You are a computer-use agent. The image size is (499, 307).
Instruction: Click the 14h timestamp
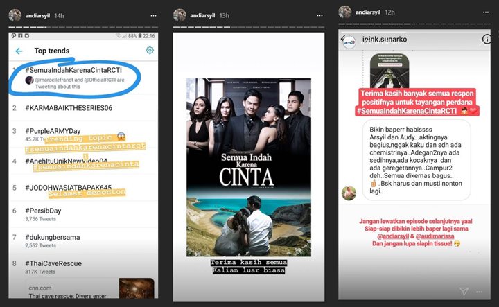point(59,15)
